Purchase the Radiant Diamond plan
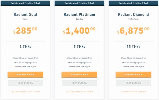 (x=133, y=75)
